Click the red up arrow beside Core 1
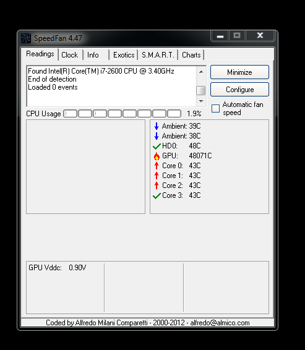The width and height of the screenshot is (305, 350). click(x=157, y=176)
